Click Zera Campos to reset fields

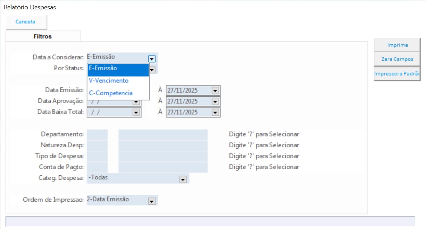(397, 59)
